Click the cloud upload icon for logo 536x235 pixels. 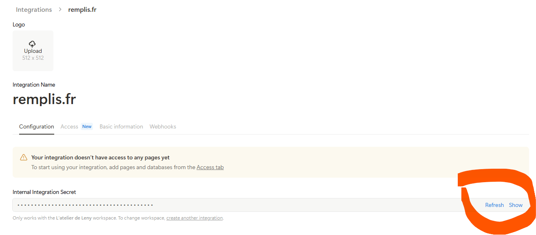[x=33, y=44]
